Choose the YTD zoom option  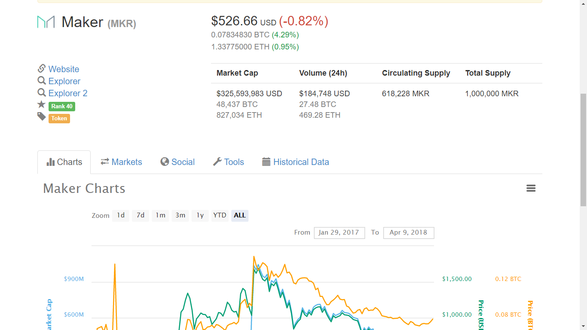click(x=220, y=215)
